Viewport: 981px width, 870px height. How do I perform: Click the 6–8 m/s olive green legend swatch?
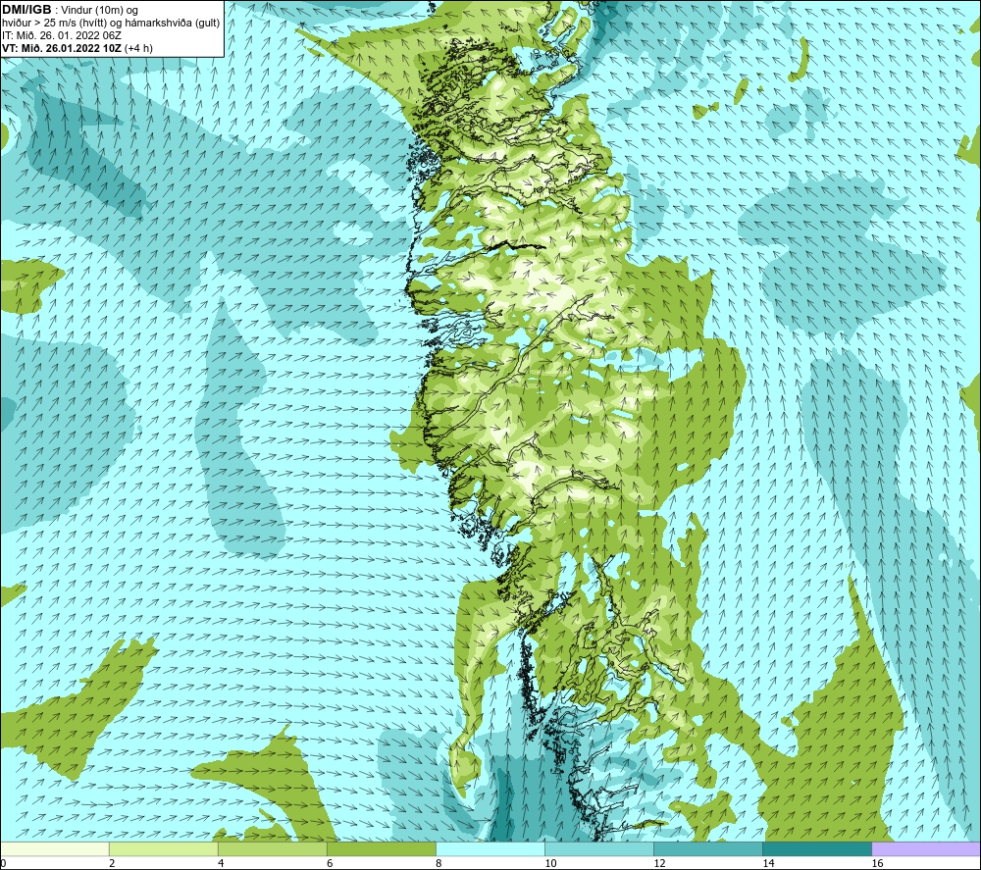click(382, 848)
